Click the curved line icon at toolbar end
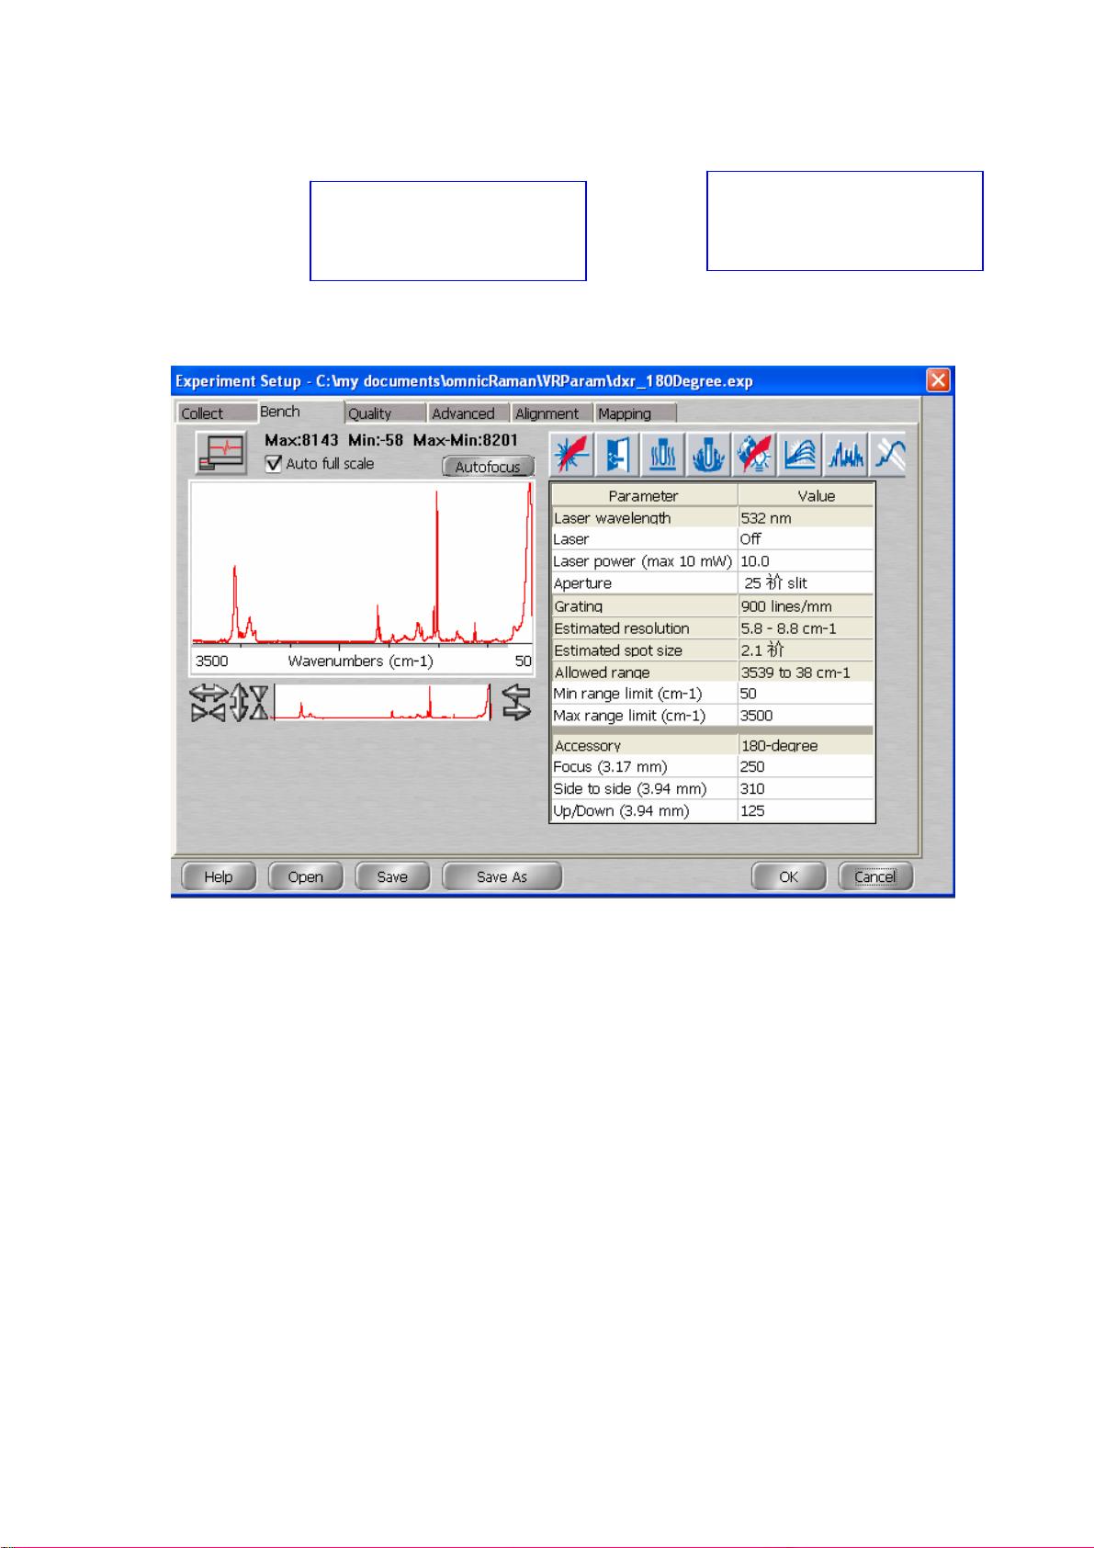Screen dimensions: 1094x1548 [888, 454]
